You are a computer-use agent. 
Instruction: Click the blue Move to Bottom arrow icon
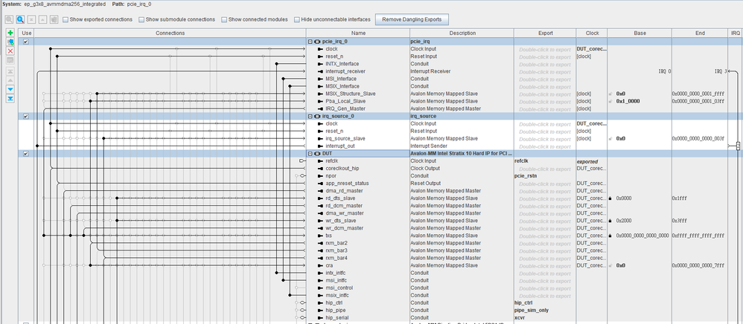pos(10,98)
